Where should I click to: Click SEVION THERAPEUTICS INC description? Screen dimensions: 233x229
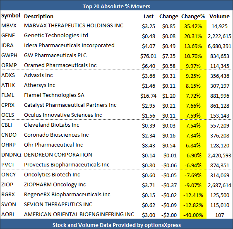58,205
